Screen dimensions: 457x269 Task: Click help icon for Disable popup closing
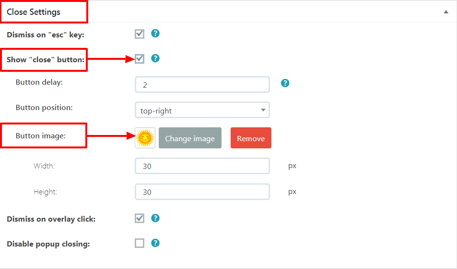155,243
